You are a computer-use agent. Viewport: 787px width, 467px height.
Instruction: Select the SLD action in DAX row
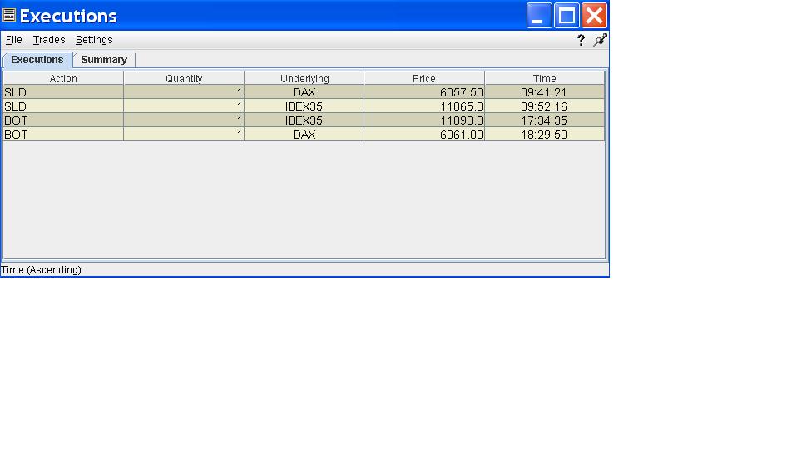[x=63, y=92]
